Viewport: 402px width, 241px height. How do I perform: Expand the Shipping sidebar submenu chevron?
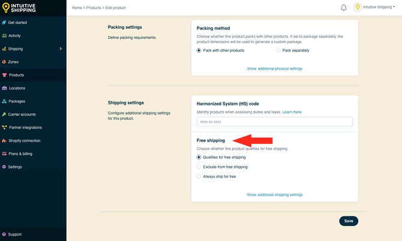pyautogui.click(x=61, y=49)
